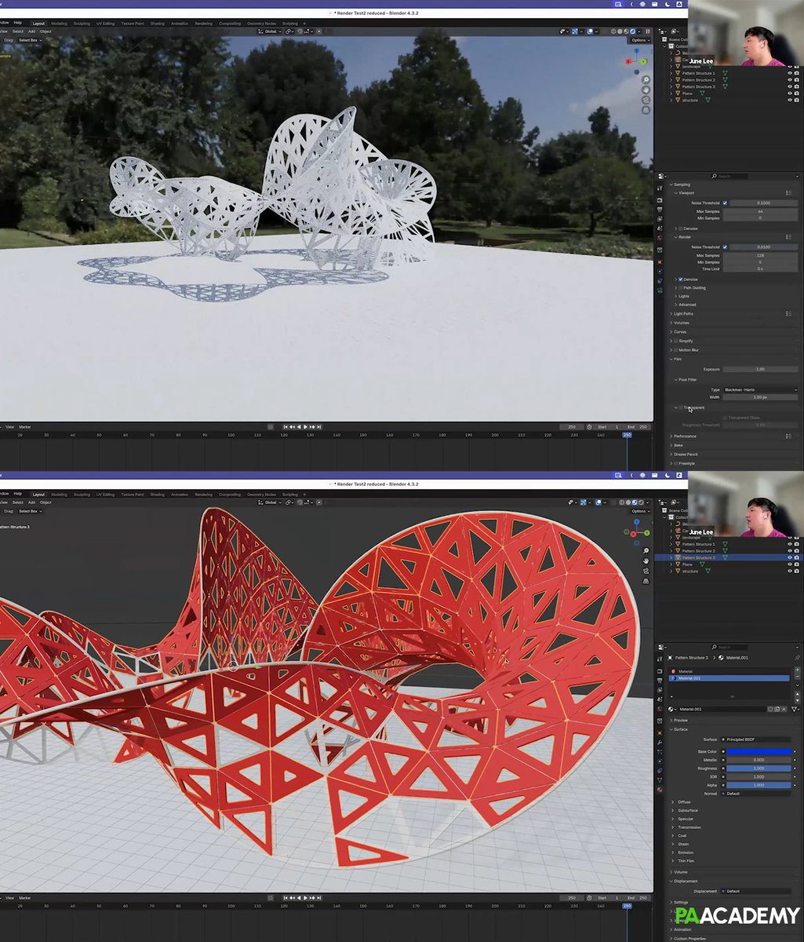This screenshot has height=942, width=804.
Task: Expand the Volumes panel
Action: pos(681,323)
